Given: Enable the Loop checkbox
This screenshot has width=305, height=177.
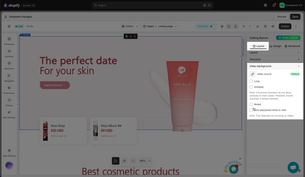Looking at the screenshot, I should click(x=251, y=81).
